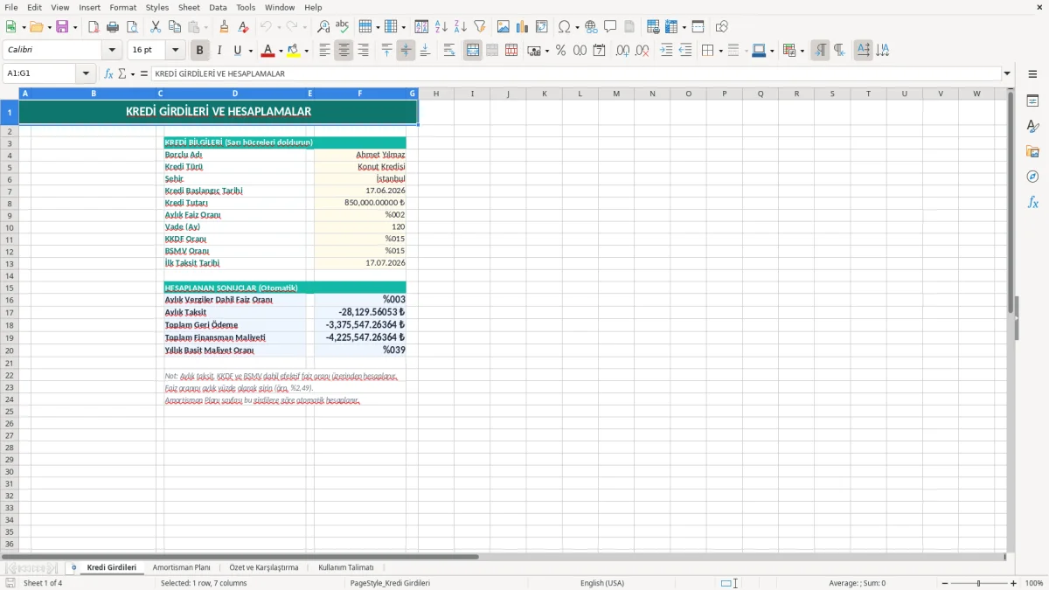Format as date icon
The image size is (1049, 590).
599,51
